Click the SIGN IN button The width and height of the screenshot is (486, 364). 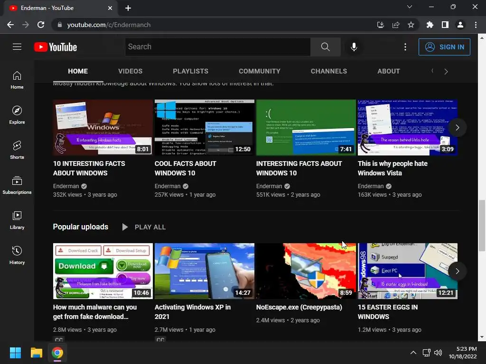[444, 47]
